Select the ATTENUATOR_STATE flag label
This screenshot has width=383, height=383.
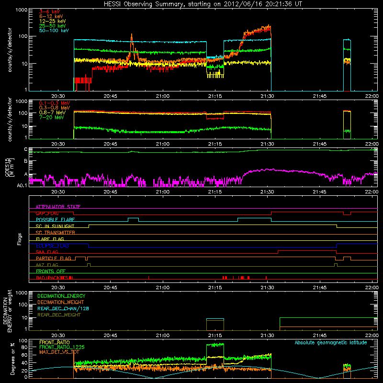pos(58,207)
